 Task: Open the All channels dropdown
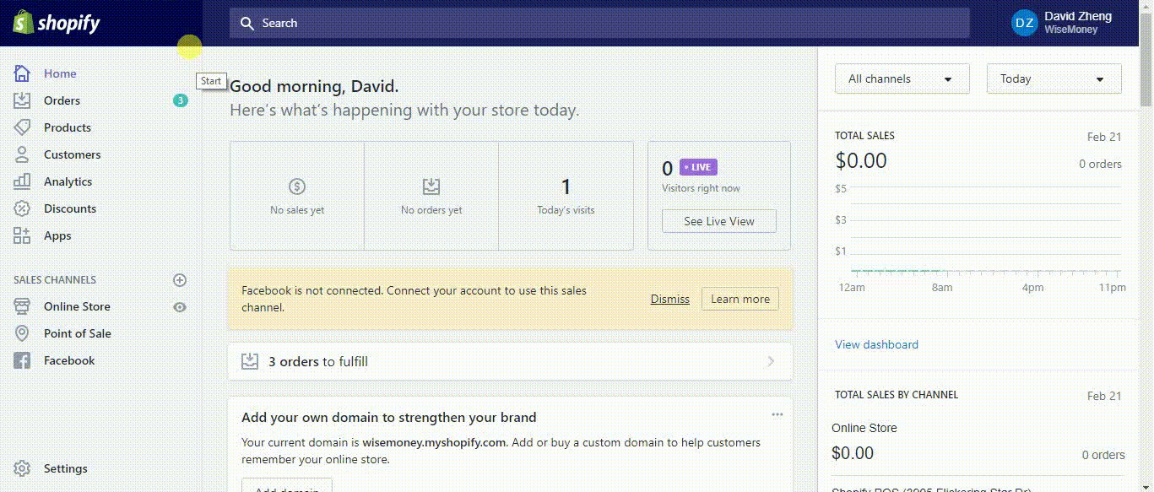click(x=902, y=78)
